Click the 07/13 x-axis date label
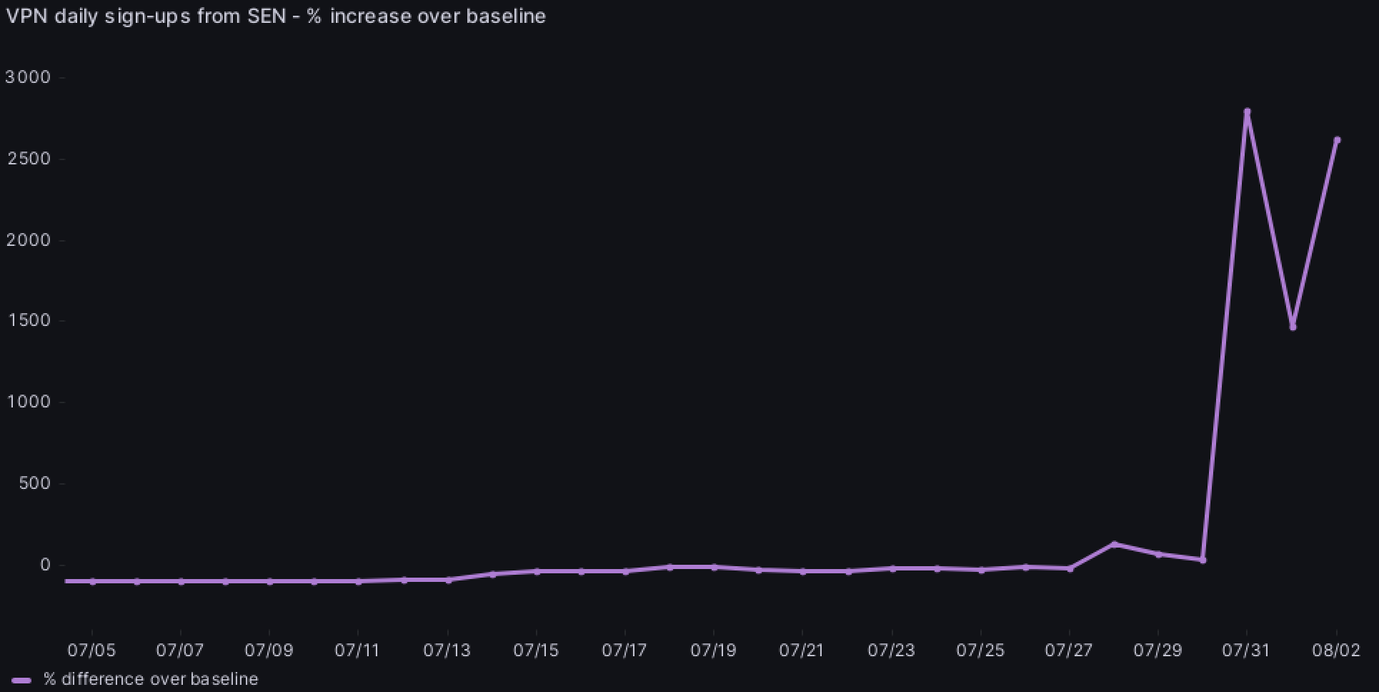Screen dimensions: 1379x692 point(447,651)
